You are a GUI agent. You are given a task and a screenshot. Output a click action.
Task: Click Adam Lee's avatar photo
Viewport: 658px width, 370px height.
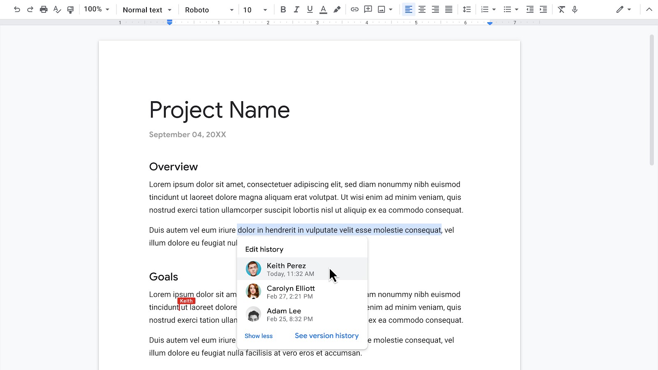pos(253,314)
